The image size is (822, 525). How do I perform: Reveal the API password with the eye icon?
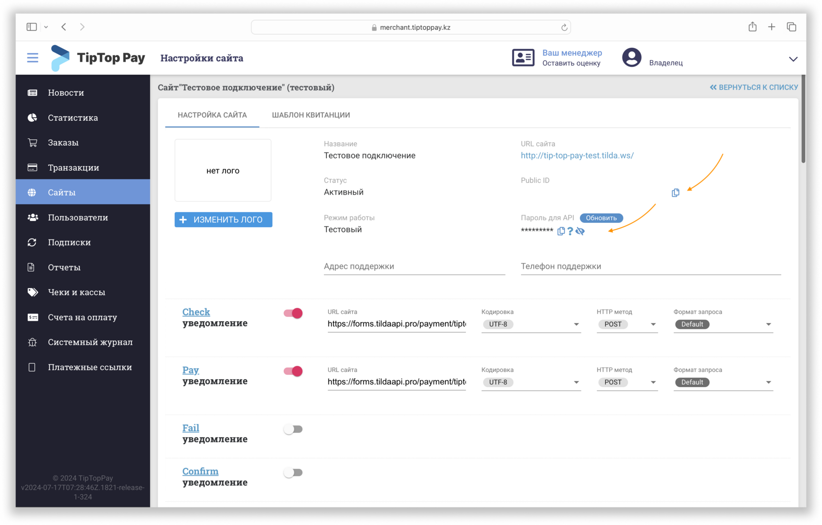[x=581, y=231]
